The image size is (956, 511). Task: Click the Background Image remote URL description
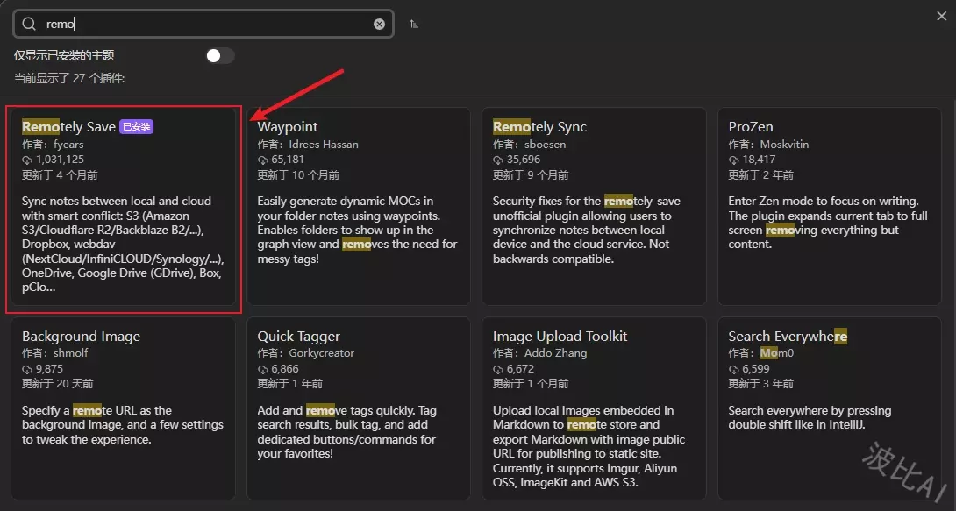(123, 425)
